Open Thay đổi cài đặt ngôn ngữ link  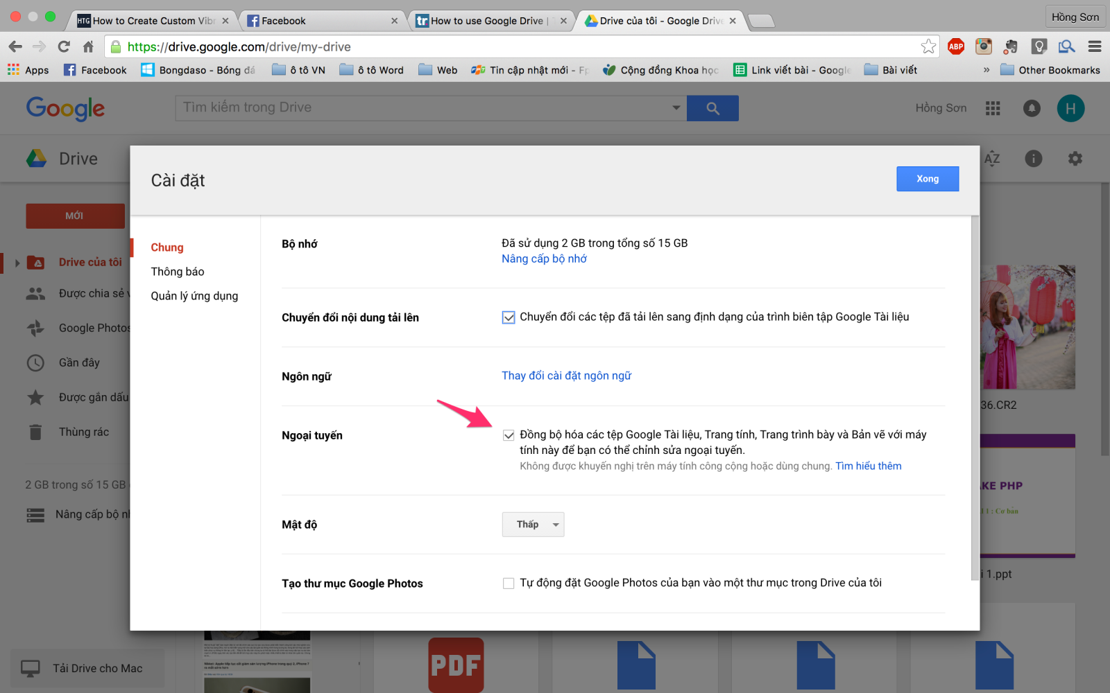[x=566, y=376]
